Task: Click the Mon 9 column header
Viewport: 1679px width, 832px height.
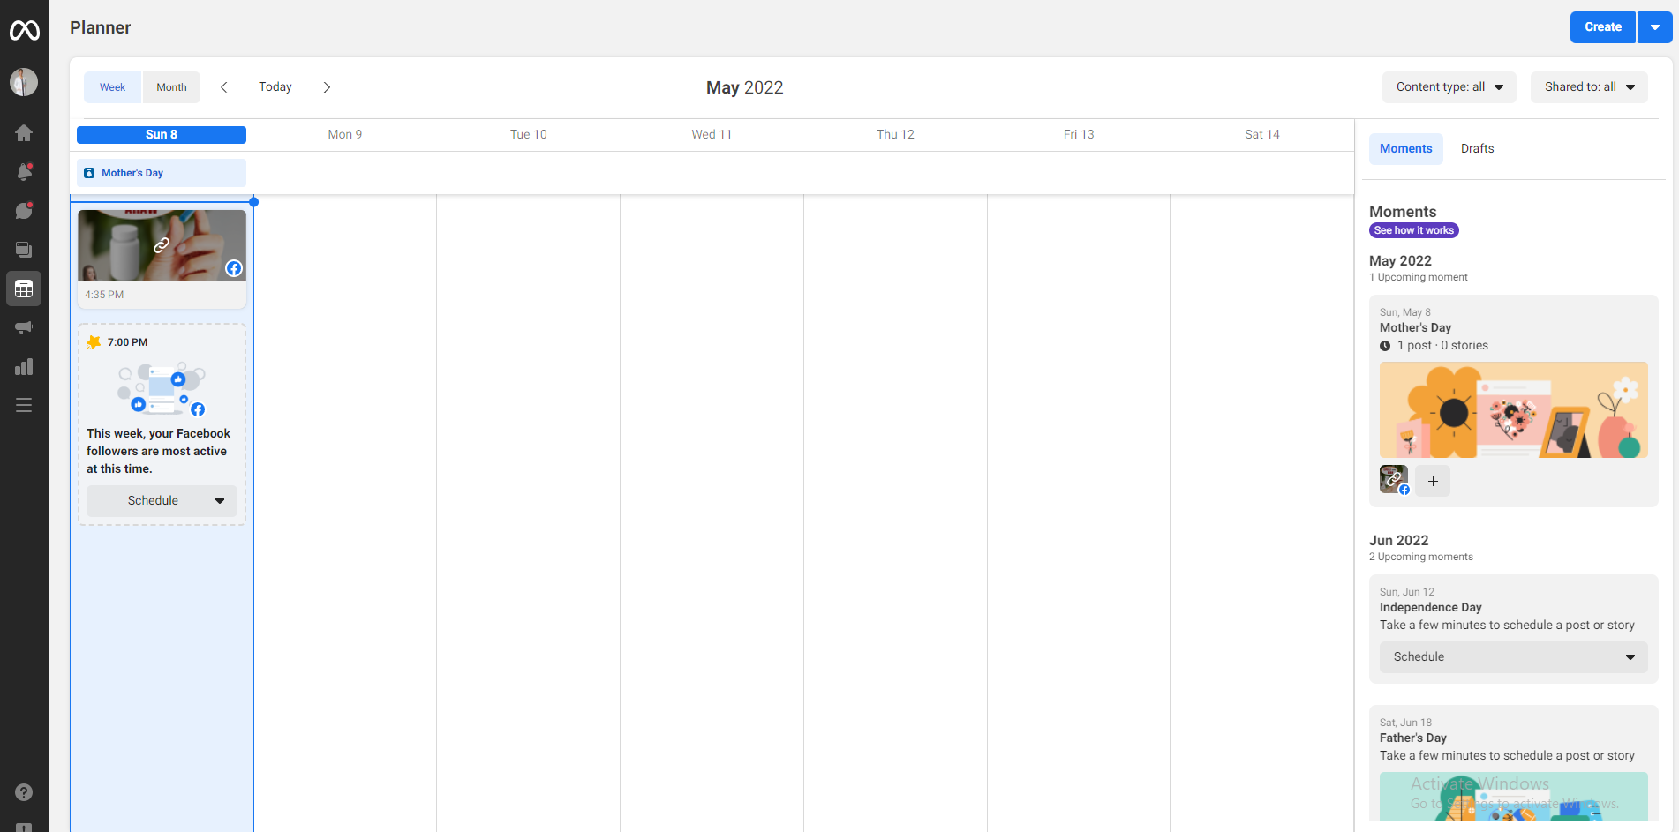Action: pos(345,135)
